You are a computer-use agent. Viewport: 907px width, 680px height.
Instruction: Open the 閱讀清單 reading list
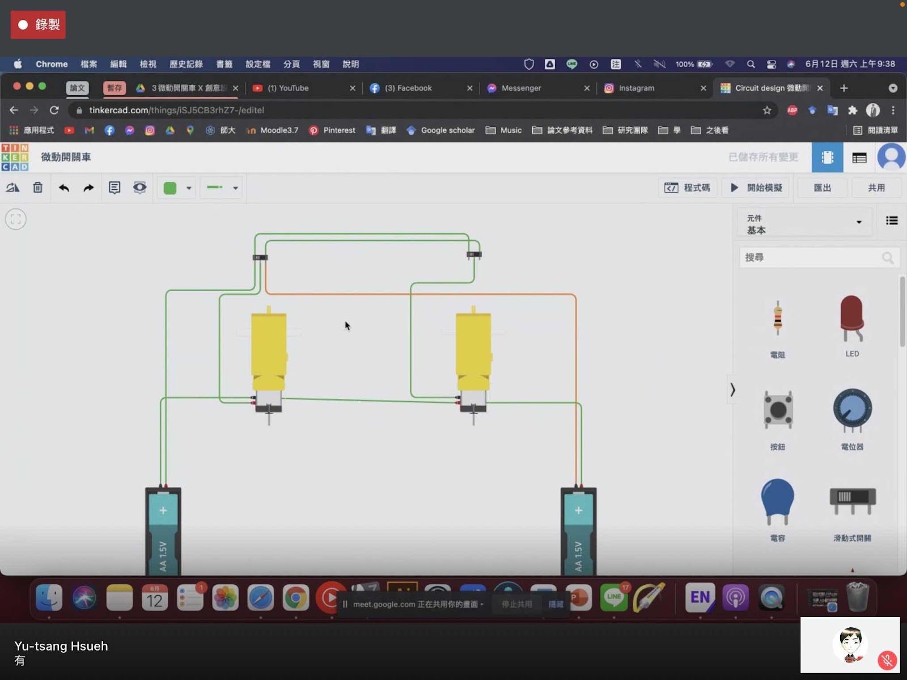click(x=875, y=130)
